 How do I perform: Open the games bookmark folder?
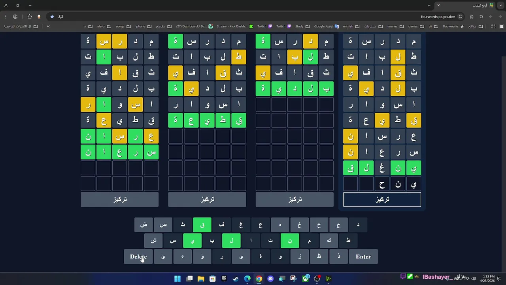(x=416, y=27)
